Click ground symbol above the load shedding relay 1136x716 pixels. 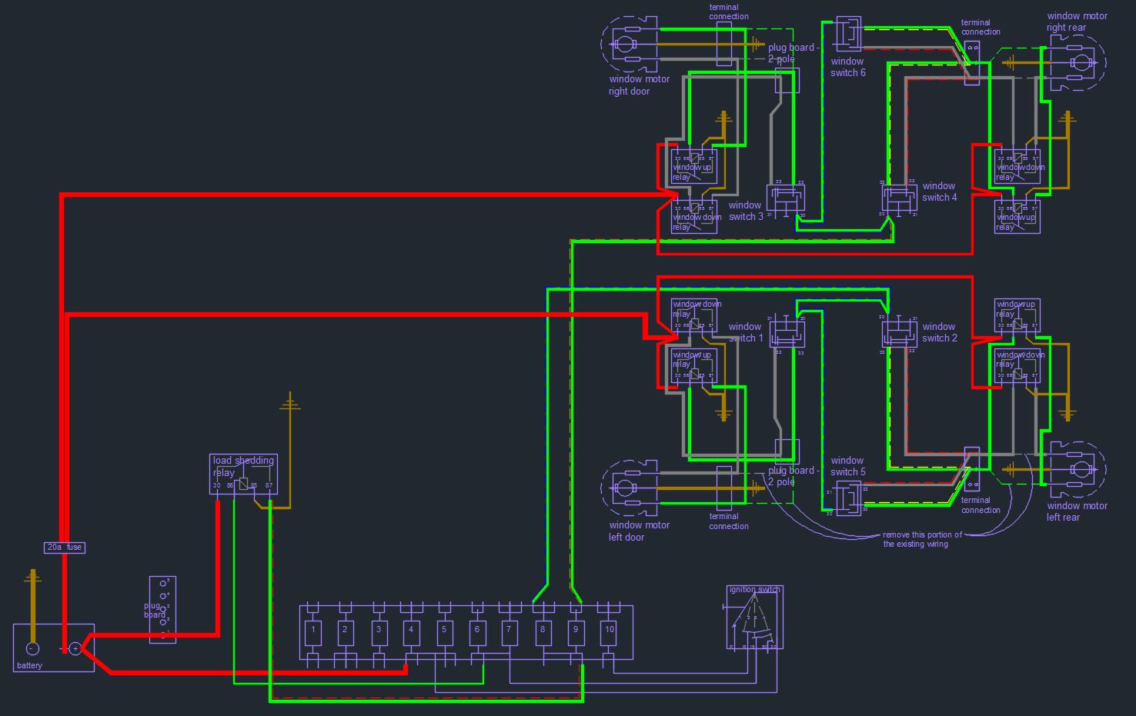pyautogui.click(x=290, y=401)
